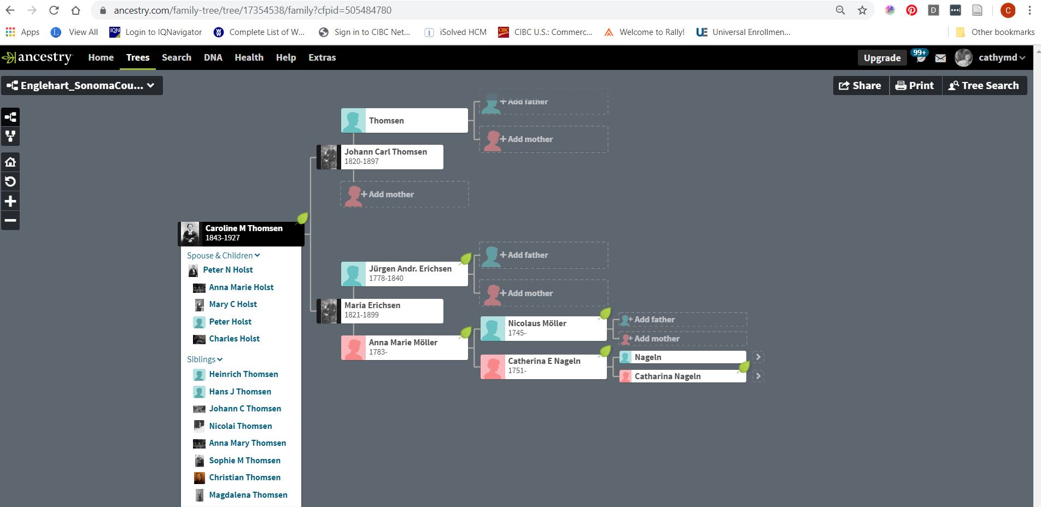Expand ancestors of Catharina Nageln

758,376
